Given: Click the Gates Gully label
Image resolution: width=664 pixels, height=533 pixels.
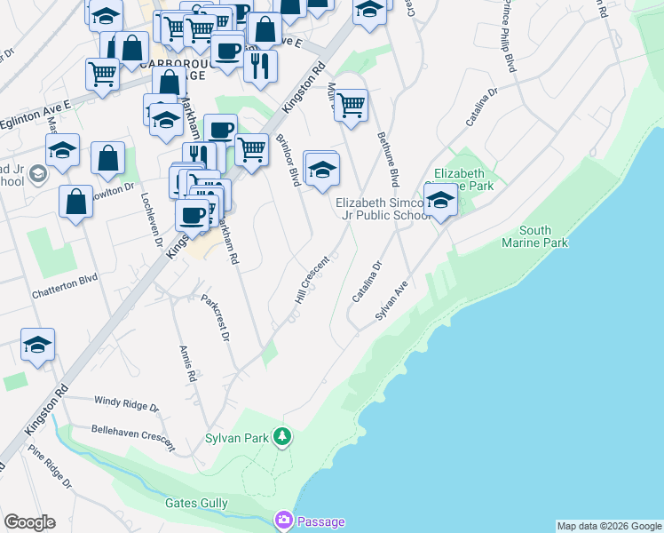Looking at the screenshot, I should 196,503.
